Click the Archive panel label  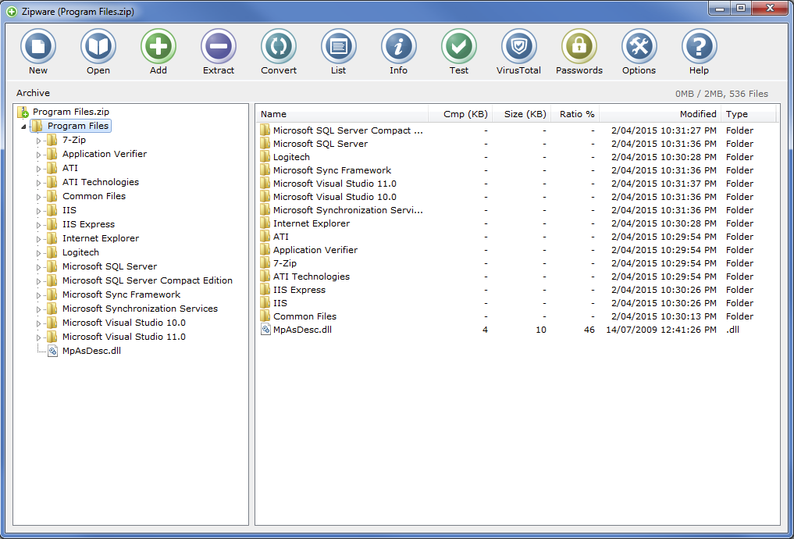(33, 93)
